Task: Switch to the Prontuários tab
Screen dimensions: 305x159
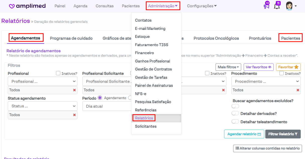Action: pyautogui.click(x=260, y=38)
